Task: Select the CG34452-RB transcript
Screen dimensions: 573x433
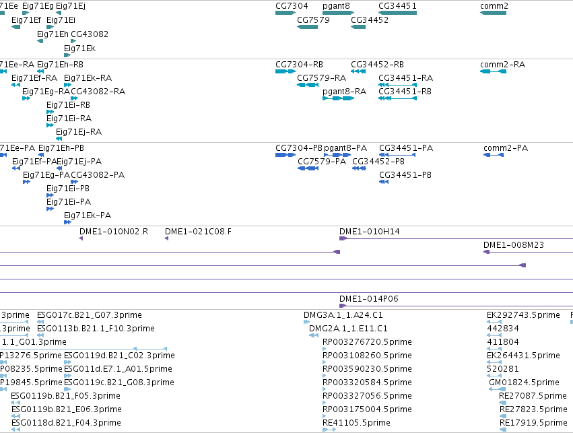Action: [358, 71]
